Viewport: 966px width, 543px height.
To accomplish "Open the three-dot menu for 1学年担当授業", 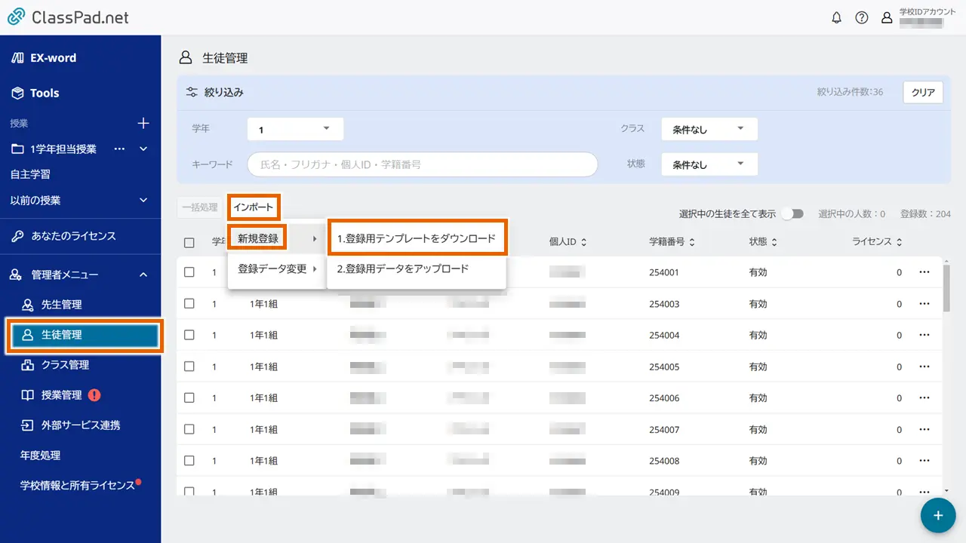I will click(119, 149).
